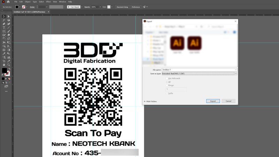Image resolution: width=279 pixels, height=157 pixels.
Task: Click the Change Screen Mode icon
Action: pyautogui.click(x=6, y=87)
